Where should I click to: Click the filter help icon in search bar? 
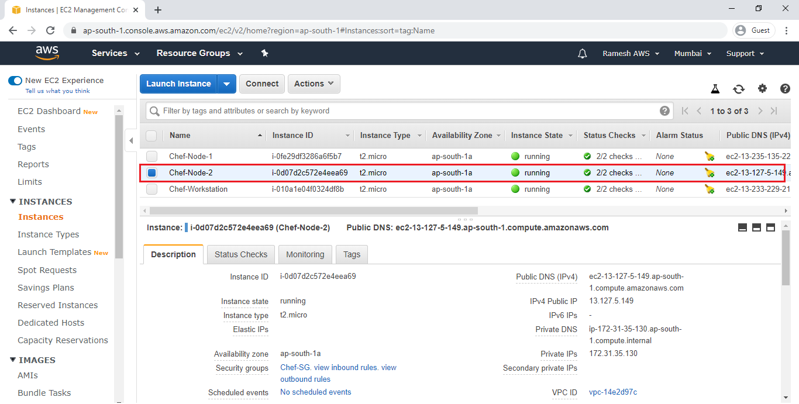pos(664,111)
